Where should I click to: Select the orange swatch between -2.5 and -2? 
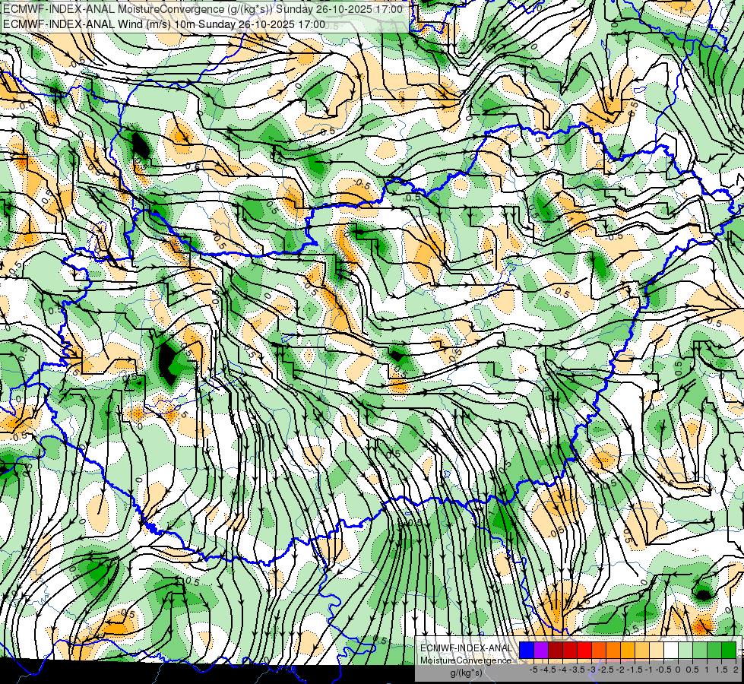[x=613, y=651]
